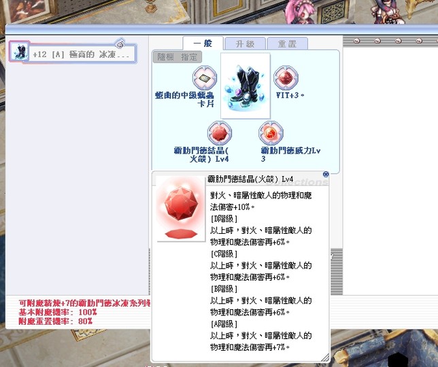This screenshot has width=438, height=367.
Task: Select the 霸肋門德威力Lv3 enchant icon
Action: point(270,132)
